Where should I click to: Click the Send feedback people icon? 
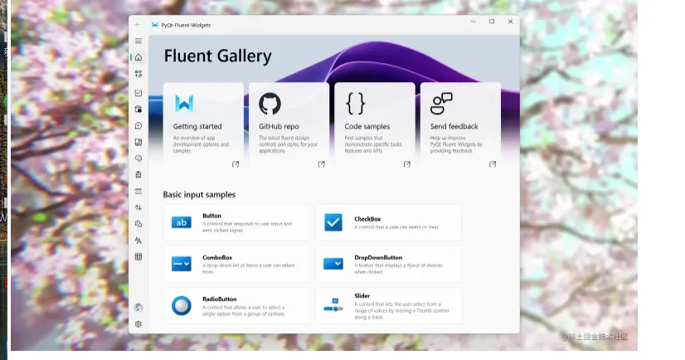[441, 104]
